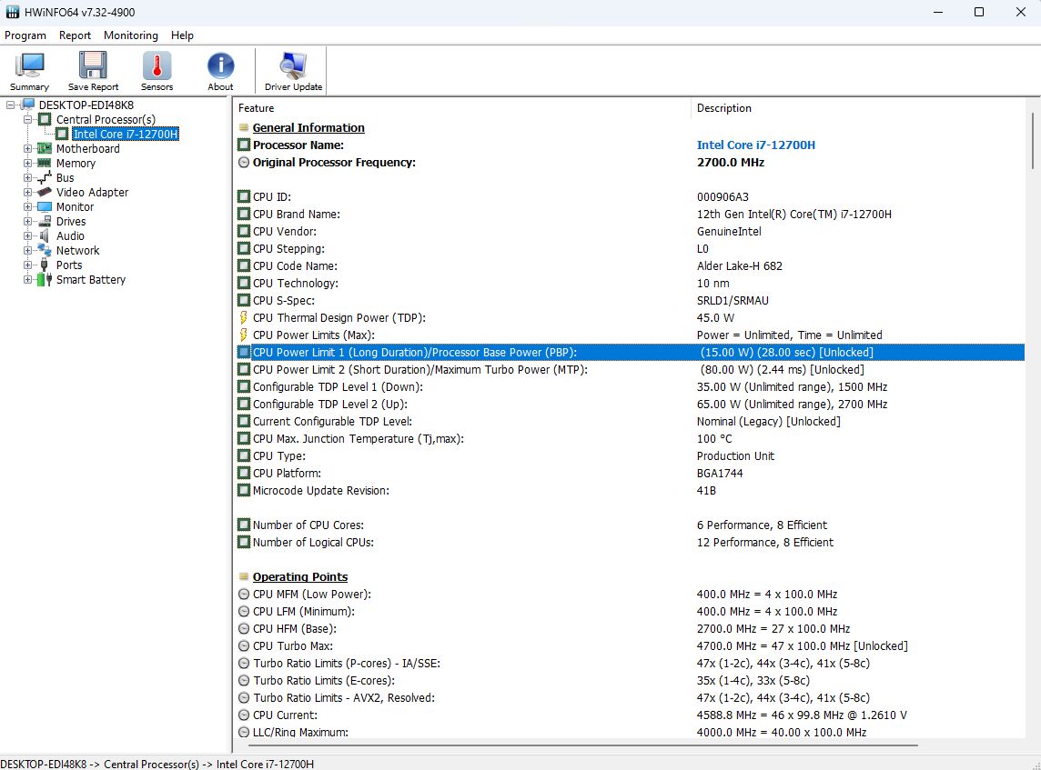Image resolution: width=1041 pixels, height=770 pixels.
Task: Expand the Bus tree node
Action: [27, 178]
